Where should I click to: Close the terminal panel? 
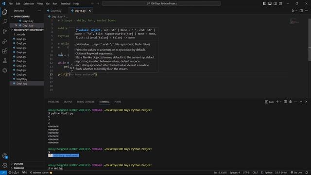[306, 102]
